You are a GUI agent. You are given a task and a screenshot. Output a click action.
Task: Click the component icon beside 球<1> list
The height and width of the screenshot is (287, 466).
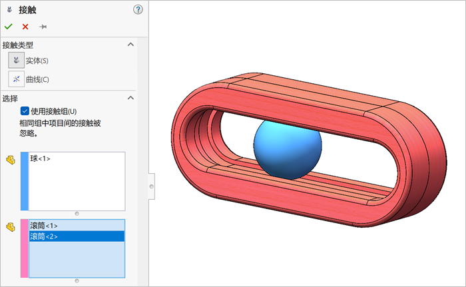[x=11, y=160]
